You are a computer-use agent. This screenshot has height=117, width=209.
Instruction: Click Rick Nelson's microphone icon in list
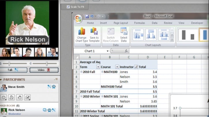point(54,110)
